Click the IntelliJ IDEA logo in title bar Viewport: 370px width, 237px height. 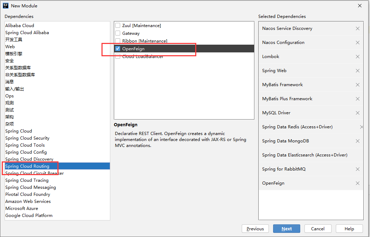pyautogui.click(x=5, y=6)
